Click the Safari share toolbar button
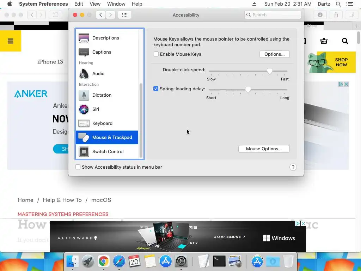Viewport: 361px width, 271px height. [x=336, y=15]
